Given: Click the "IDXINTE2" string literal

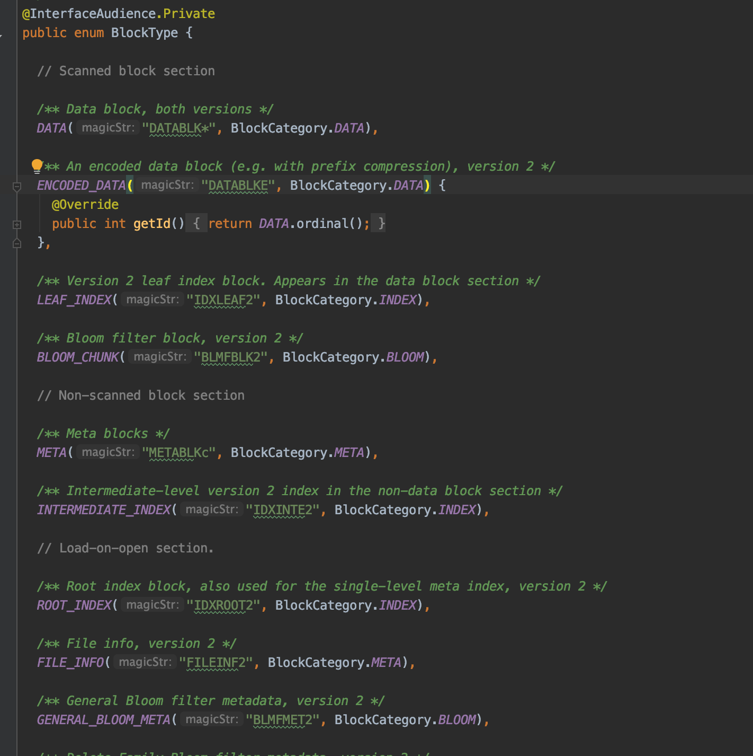Looking at the screenshot, I should click(x=282, y=510).
